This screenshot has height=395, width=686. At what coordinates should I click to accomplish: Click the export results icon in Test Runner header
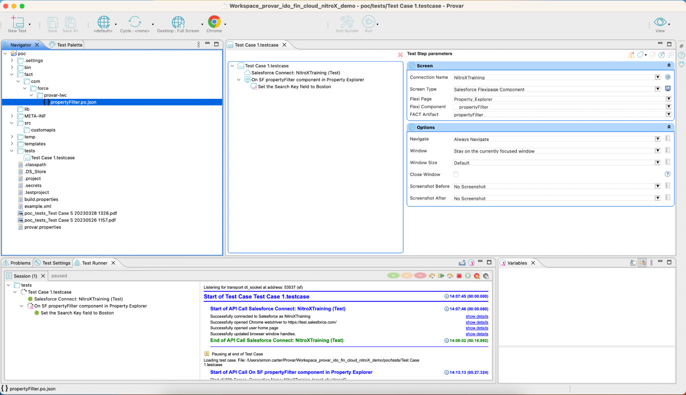click(462, 263)
